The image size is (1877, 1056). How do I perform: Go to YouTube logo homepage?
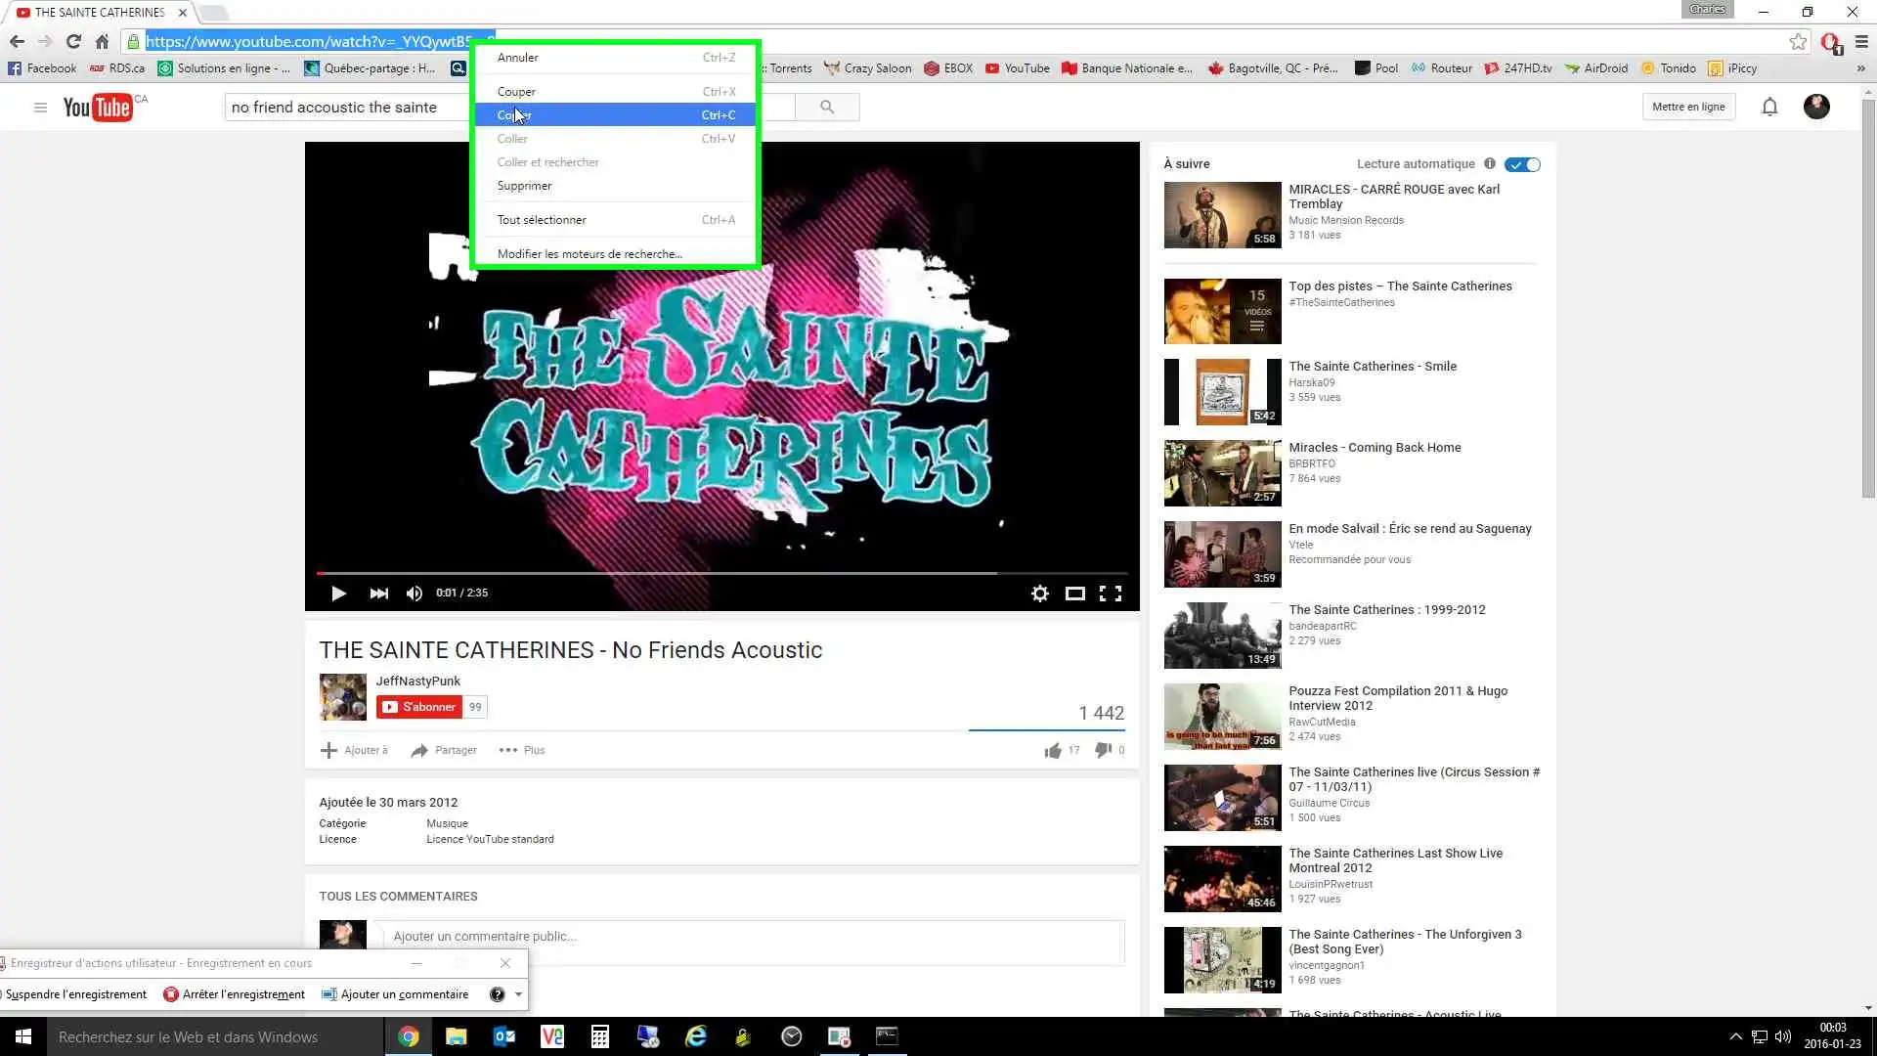point(98,107)
